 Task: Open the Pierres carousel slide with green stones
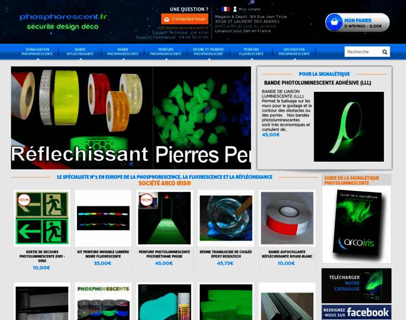(202, 118)
